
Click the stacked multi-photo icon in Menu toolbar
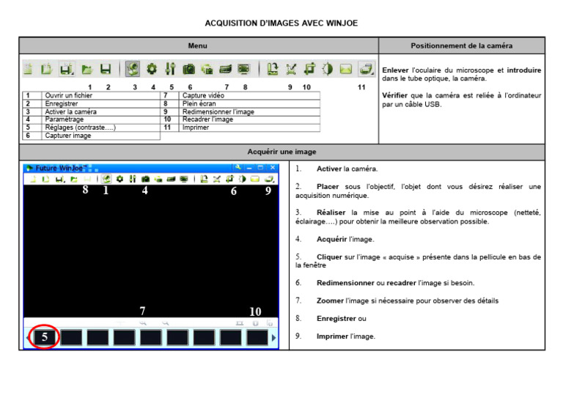207,69
